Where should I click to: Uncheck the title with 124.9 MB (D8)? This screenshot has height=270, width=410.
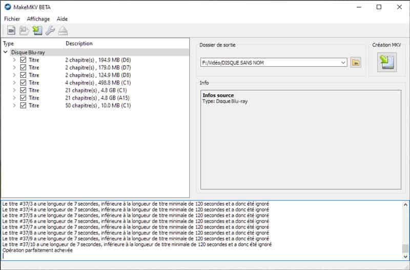coord(23,75)
